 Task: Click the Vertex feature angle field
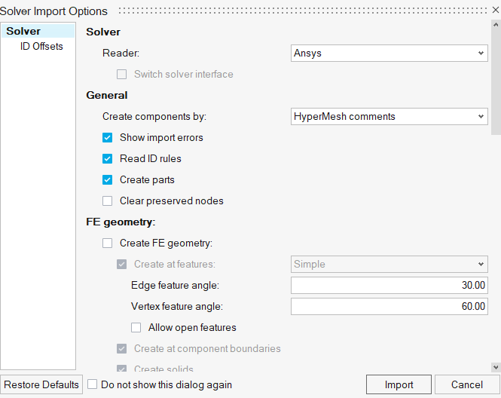point(389,307)
